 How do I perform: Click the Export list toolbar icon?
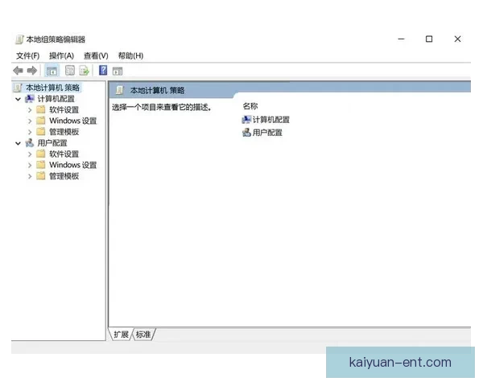click(x=84, y=71)
